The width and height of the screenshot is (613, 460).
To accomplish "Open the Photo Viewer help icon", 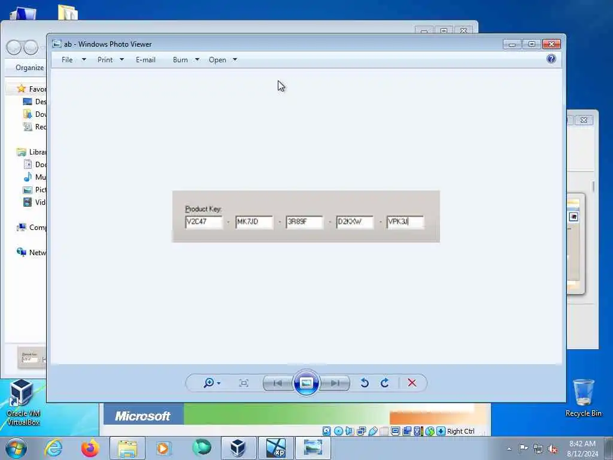I will tap(551, 59).
